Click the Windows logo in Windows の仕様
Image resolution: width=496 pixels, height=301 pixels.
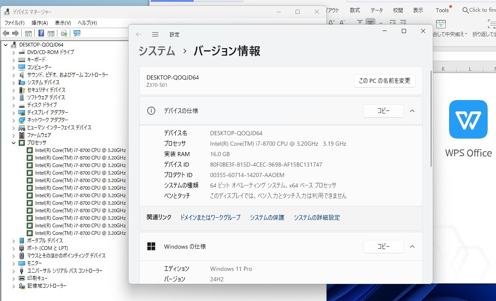point(151,246)
